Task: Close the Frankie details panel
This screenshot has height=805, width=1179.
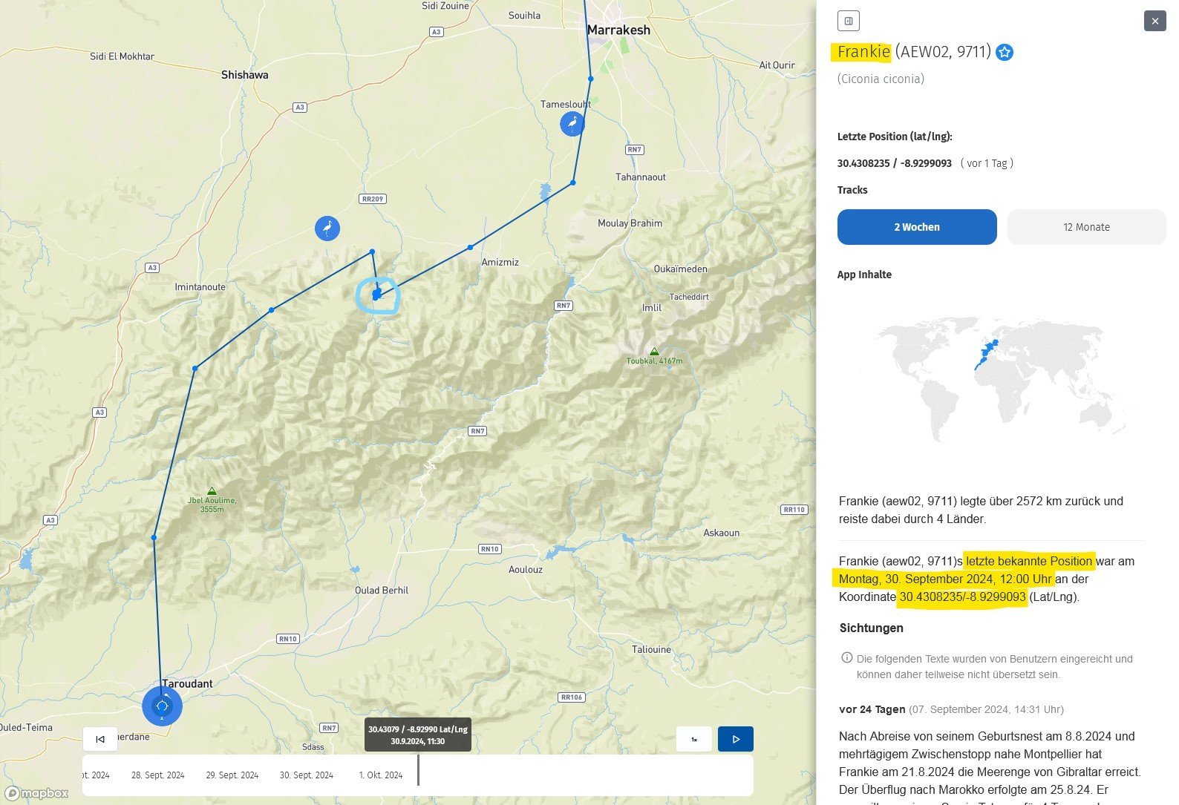Action: [x=1154, y=21]
